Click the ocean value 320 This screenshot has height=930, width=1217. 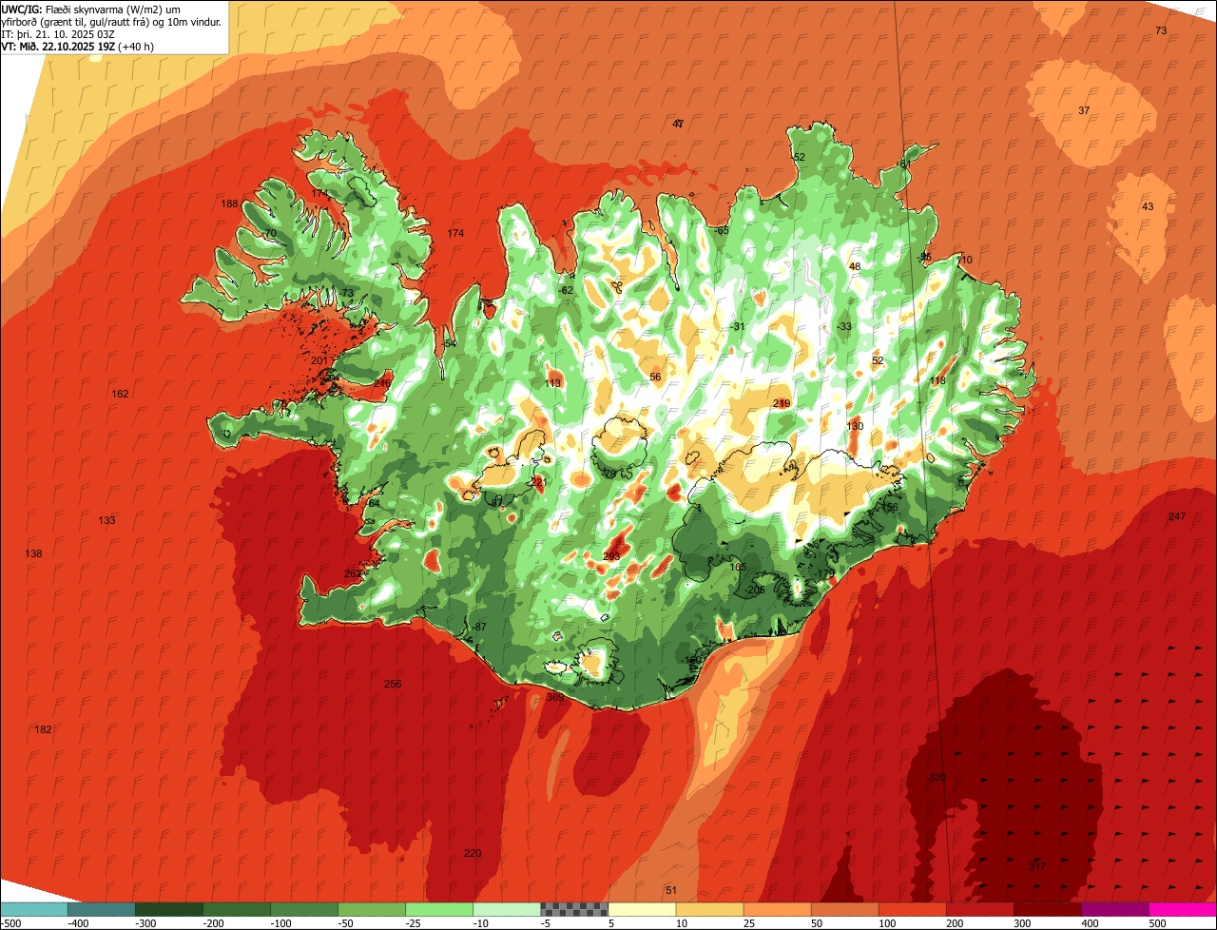coord(937,777)
